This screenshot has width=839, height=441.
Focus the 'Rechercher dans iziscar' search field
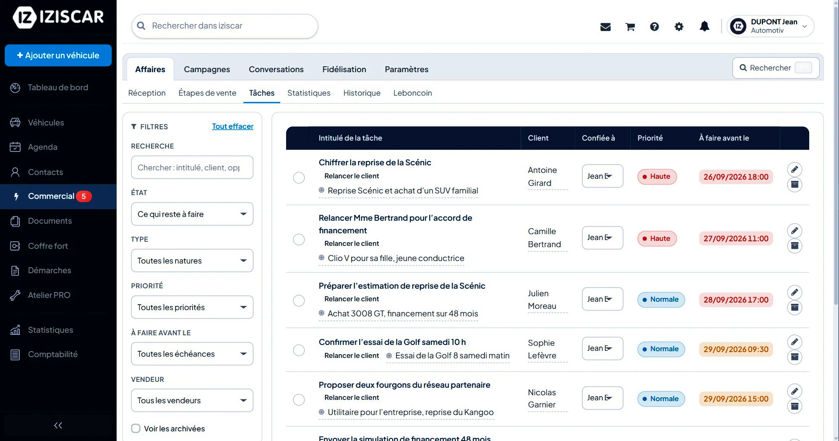tap(225, 26)
